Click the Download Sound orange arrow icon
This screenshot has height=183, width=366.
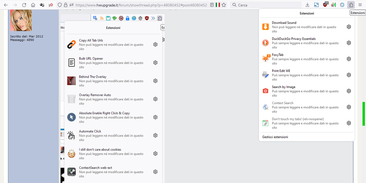coord(266,27)
